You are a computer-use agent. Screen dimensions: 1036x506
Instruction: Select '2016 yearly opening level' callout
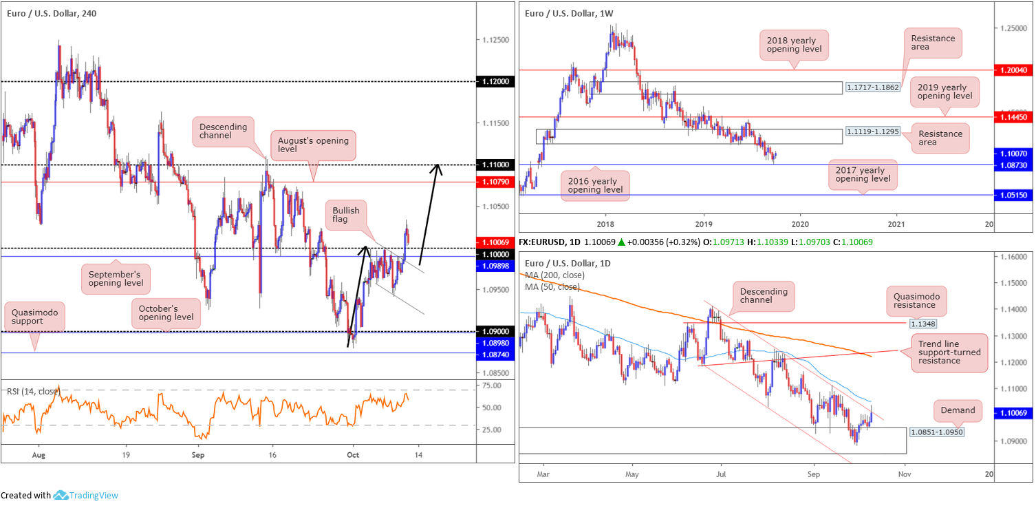(596, 185)
